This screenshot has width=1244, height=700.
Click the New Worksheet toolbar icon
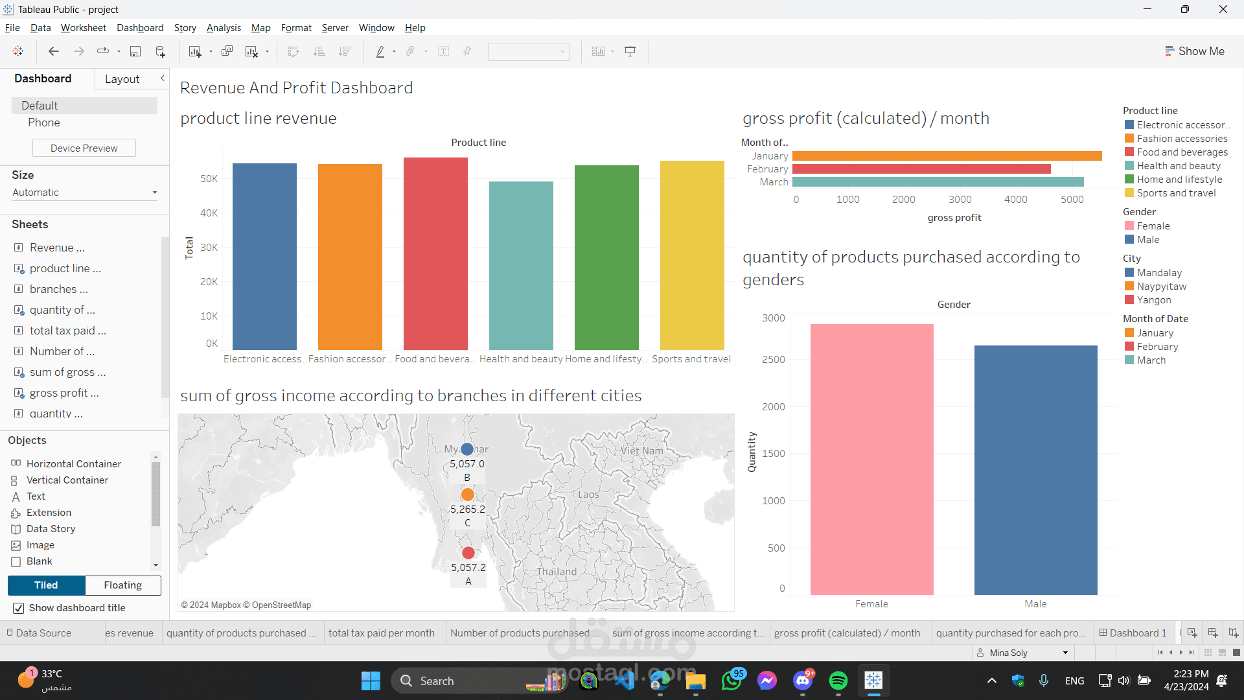(194, 51)
